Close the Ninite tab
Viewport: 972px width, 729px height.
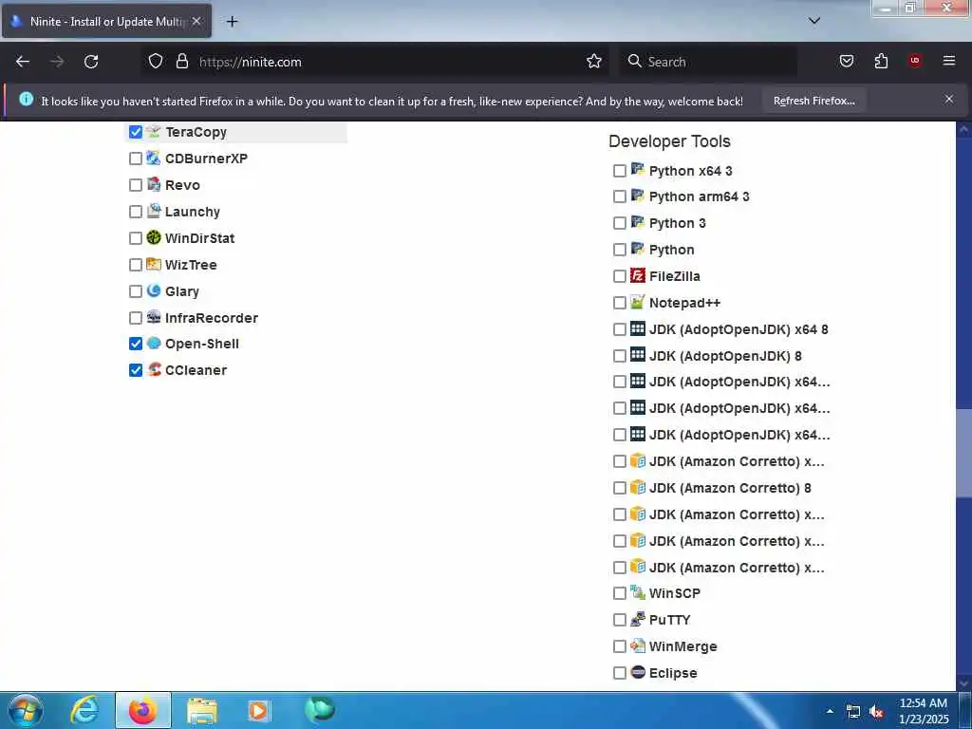point(196,21)
